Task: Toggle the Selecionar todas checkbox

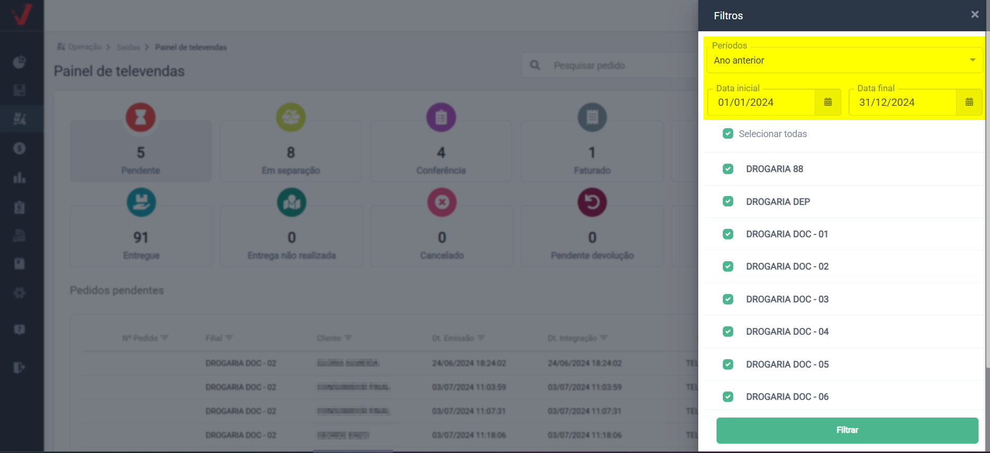Action: pyautogui.click(x=728, y=133)
